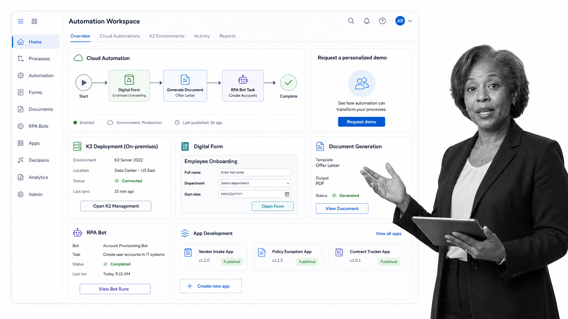
Task: Click Published badge on Contract Tracker App
Action: pyautogui.click(x=389, y=262)
